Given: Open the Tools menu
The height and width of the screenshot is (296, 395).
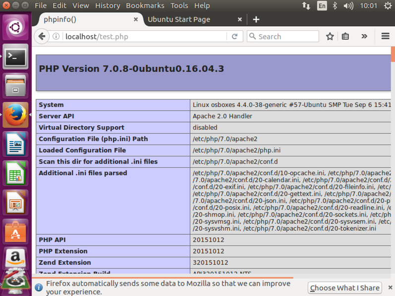Looking at the screenshot, I should point(179,5).
